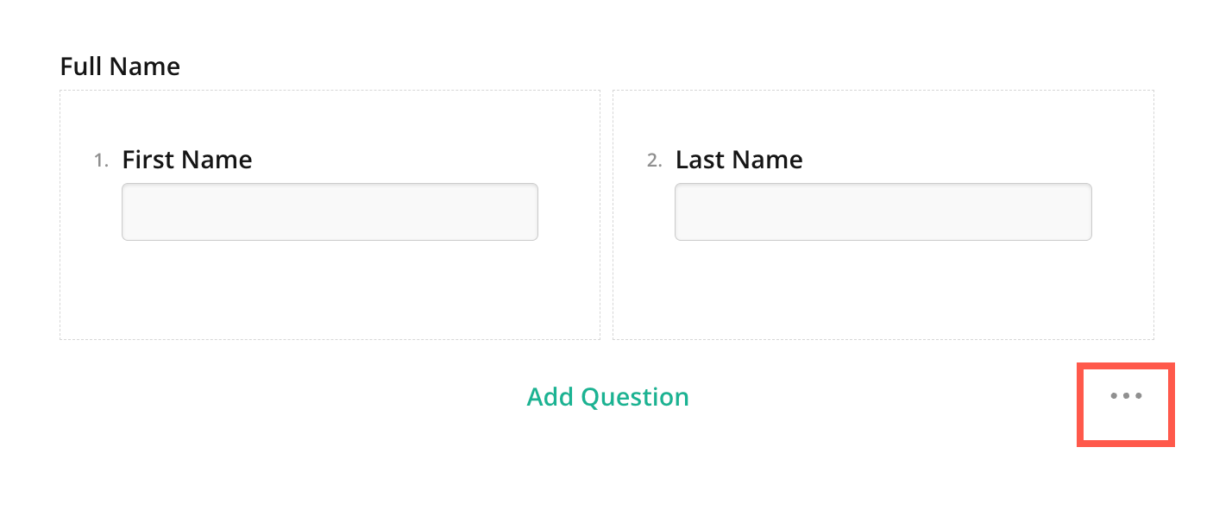Focus the First Name text input
Viewport: 1213px width, 523px height.
(330, 211)
